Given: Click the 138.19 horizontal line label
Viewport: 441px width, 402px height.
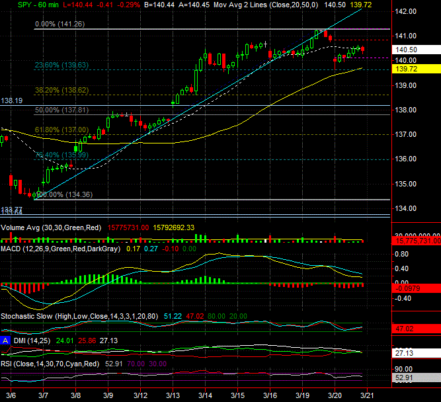Looking at the screenshot, I should tap(12, 100).
